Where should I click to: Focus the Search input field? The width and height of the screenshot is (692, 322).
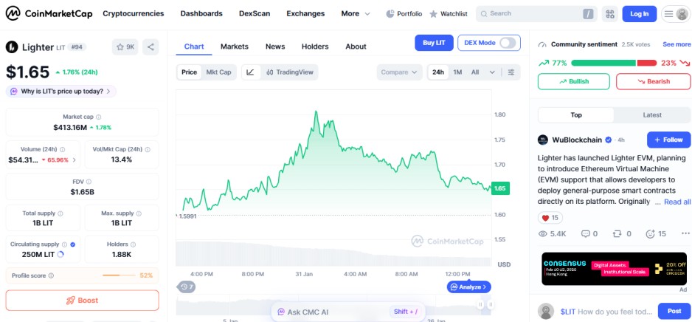click(x=536, y=14)
